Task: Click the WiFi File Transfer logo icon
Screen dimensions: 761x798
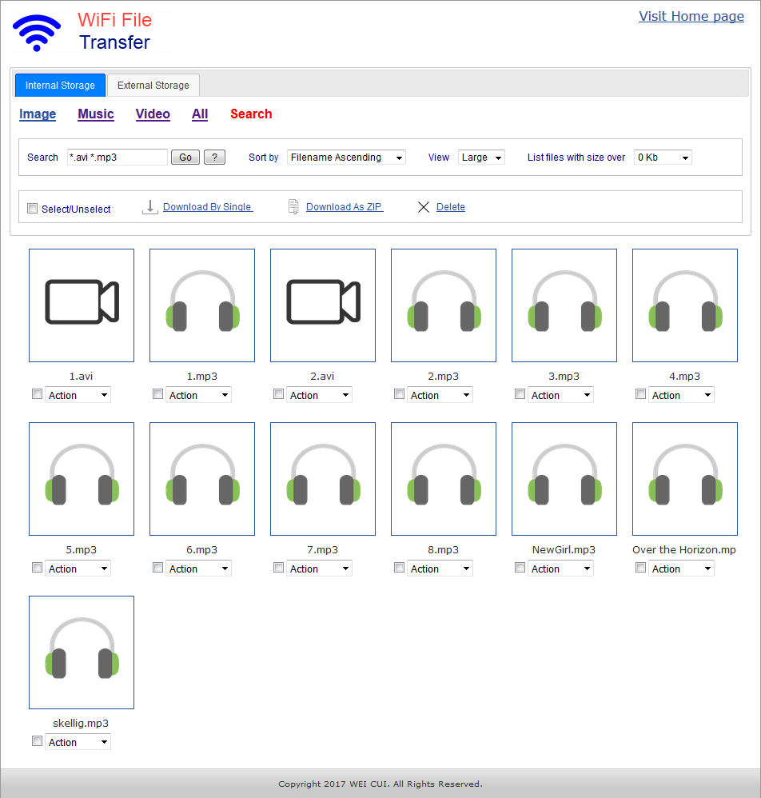Action: (37, 33)
